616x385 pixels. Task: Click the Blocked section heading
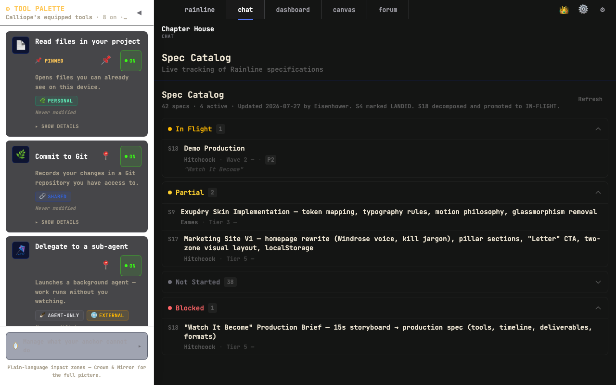[190, 308]
